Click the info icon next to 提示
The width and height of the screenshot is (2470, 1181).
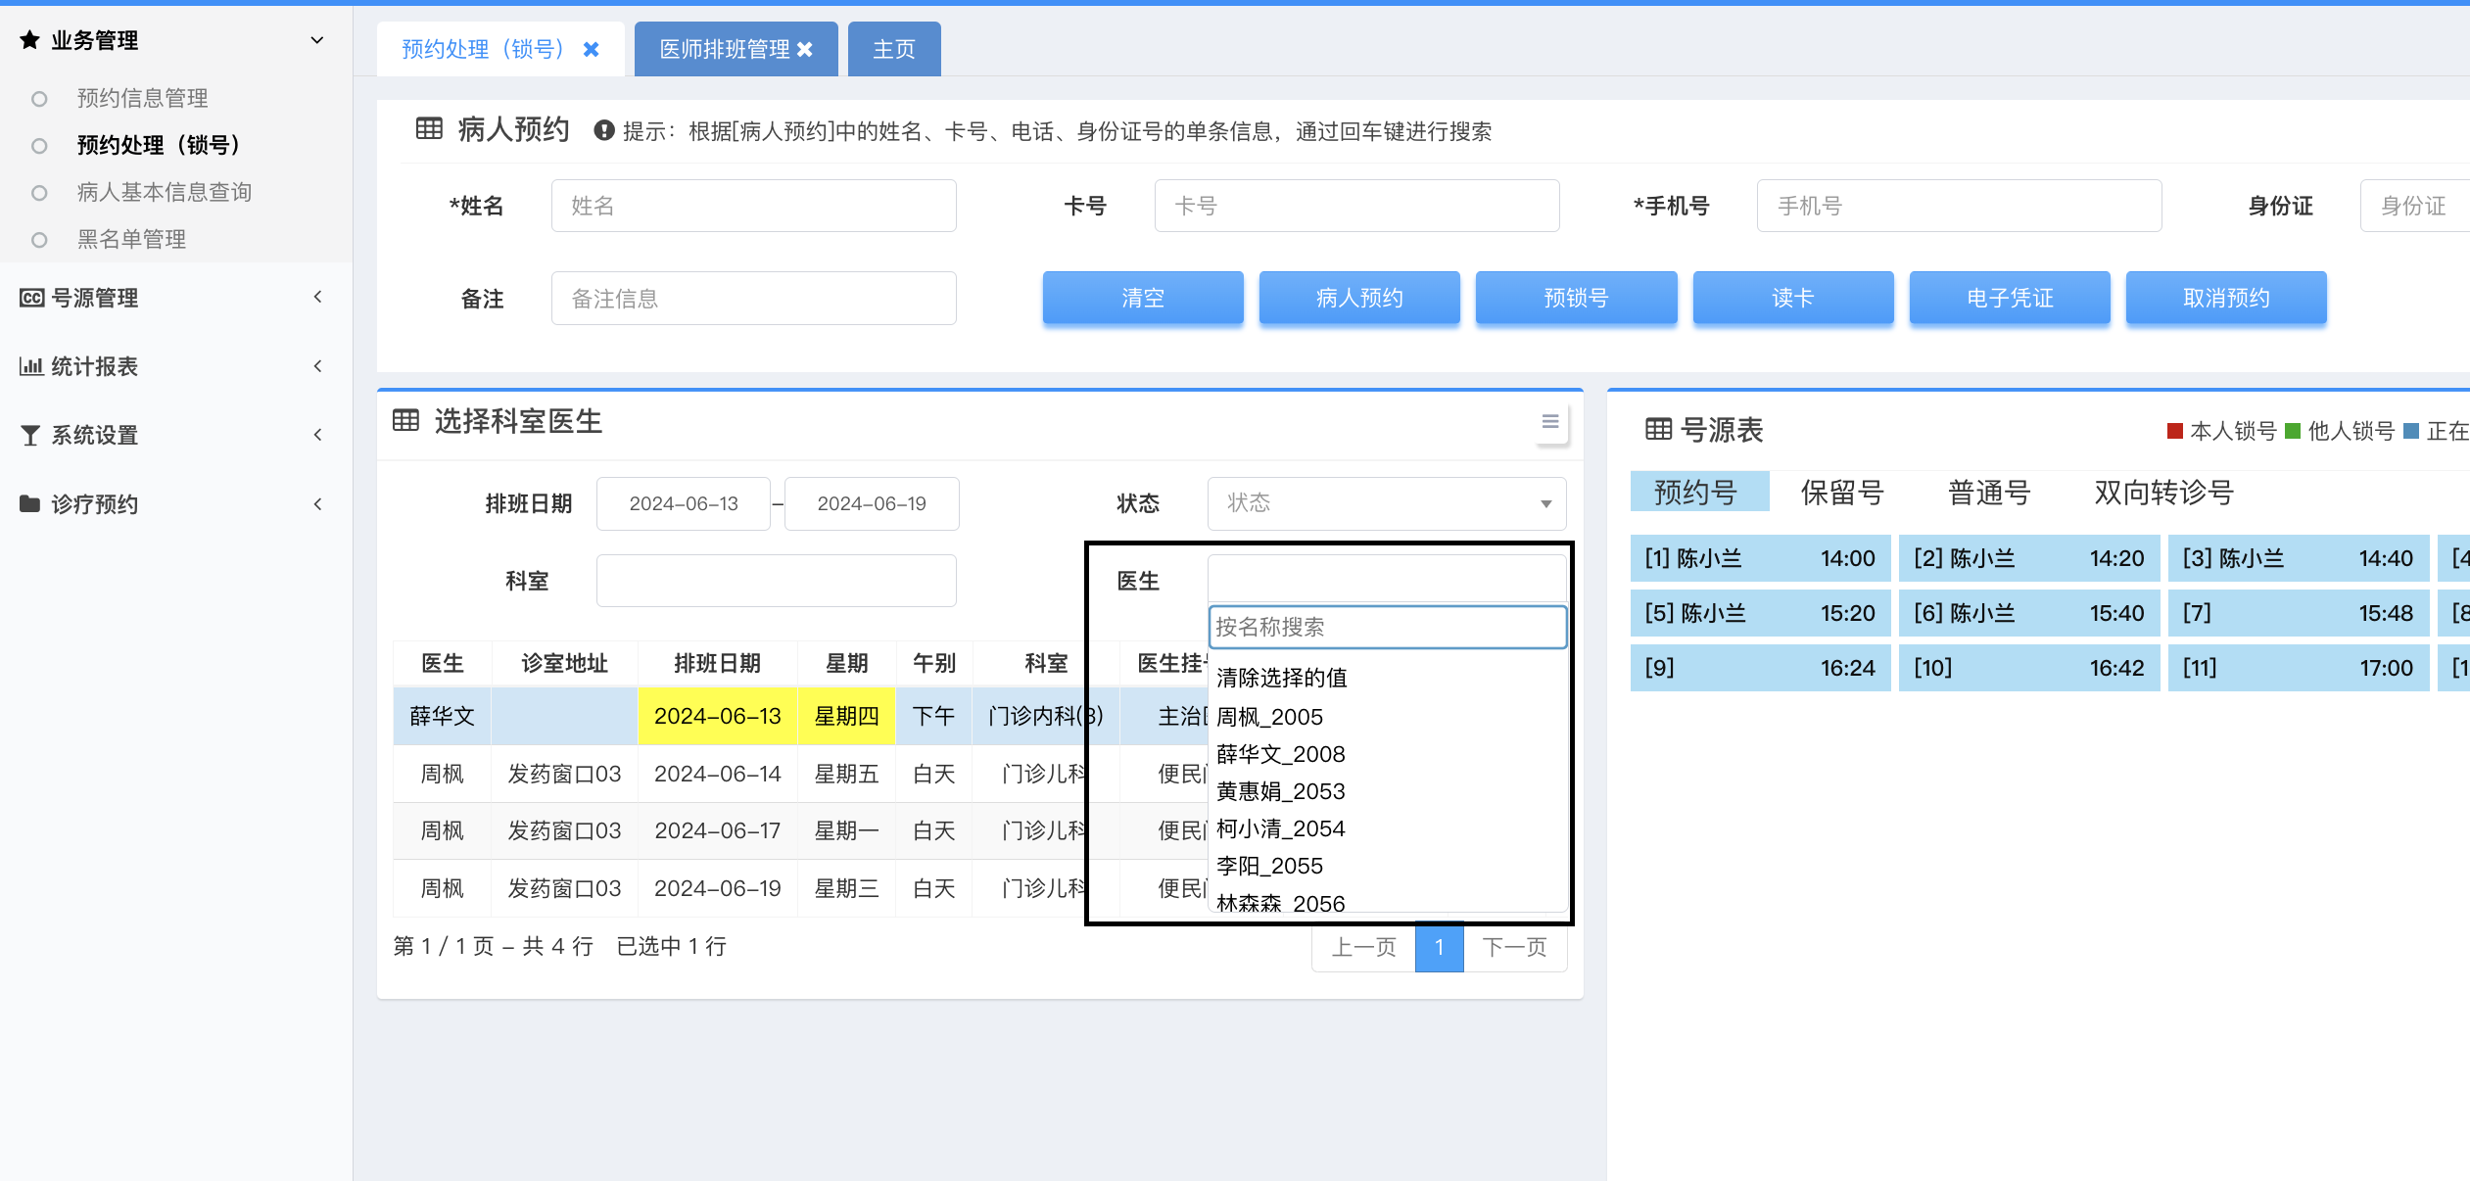click(604, 130)
